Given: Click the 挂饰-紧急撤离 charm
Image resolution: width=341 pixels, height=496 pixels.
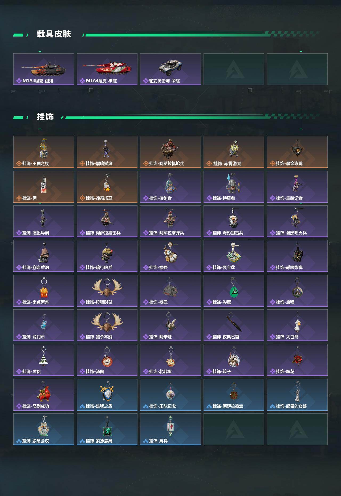Looking at the screenshot, I should 107,429.
